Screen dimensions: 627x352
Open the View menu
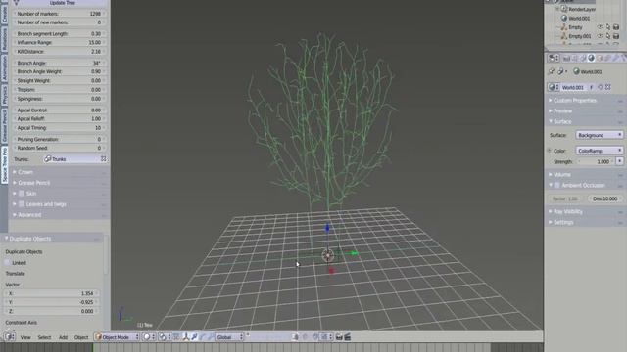pyautogui.click(x=25, y=337)
